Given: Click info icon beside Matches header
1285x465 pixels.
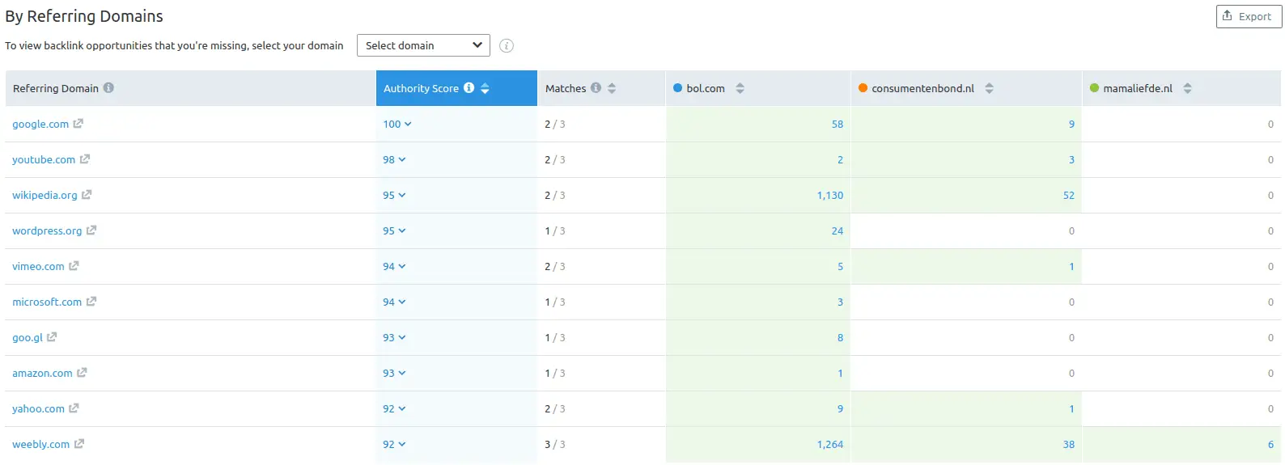Looking at the screenshot, I should (x=596, y=88).
